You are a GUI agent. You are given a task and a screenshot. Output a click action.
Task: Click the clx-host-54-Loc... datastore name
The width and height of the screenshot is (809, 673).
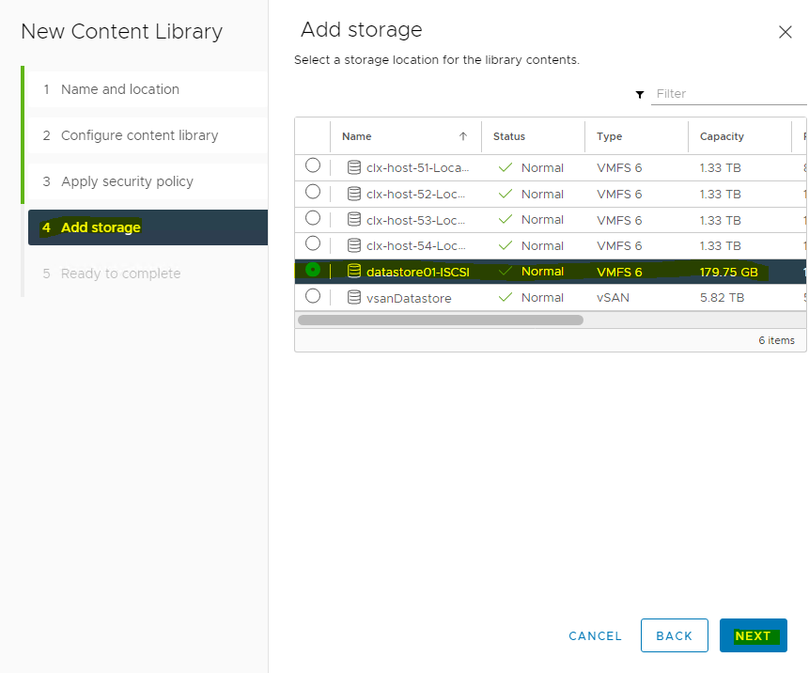[416, 245]
